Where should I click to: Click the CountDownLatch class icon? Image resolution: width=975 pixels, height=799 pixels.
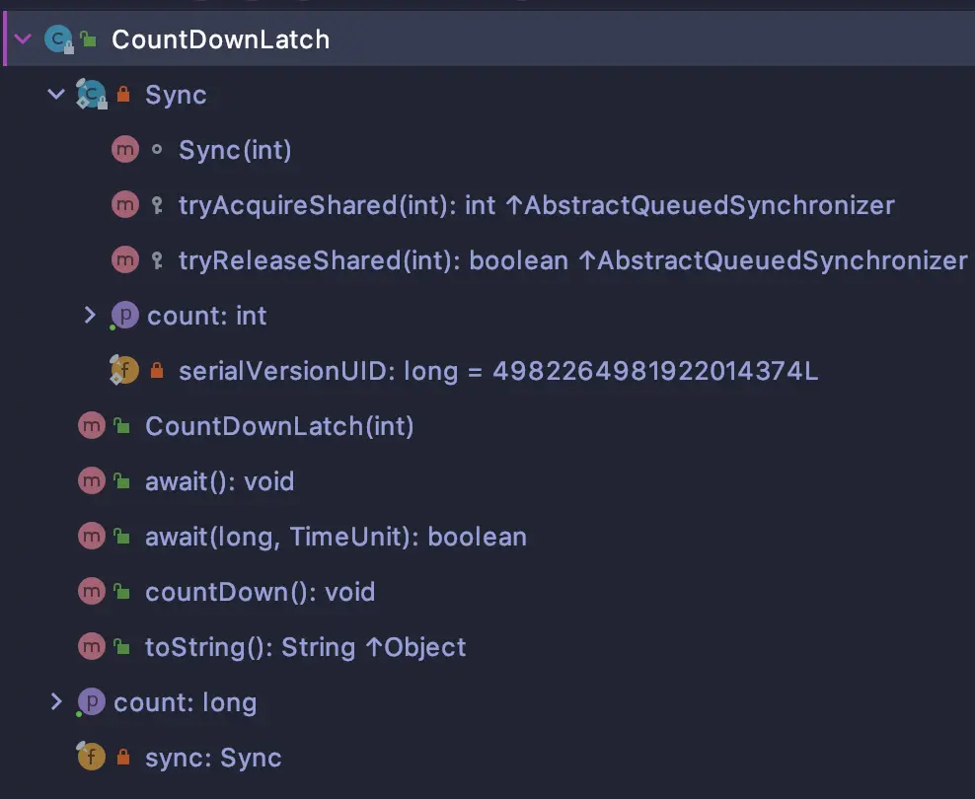coord(58,39)
